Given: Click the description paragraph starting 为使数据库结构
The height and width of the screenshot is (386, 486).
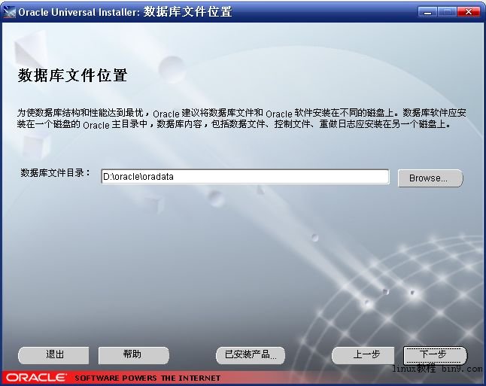Looking at the screenshot, I should pos(241,118).
